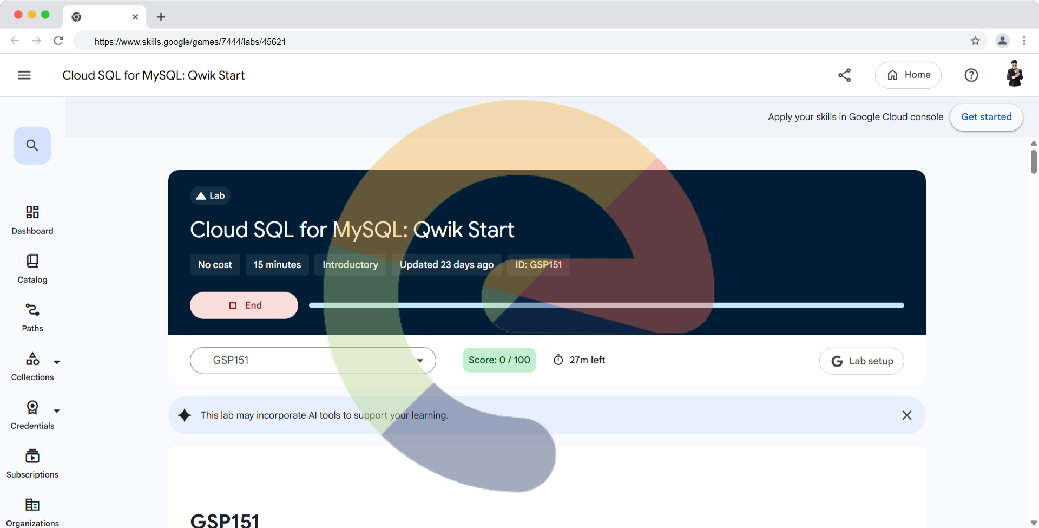Image resolution: width=1039 pixels, height=528 pixels.
Task: Go to Paths in sidebar
Action: [32, 317]
